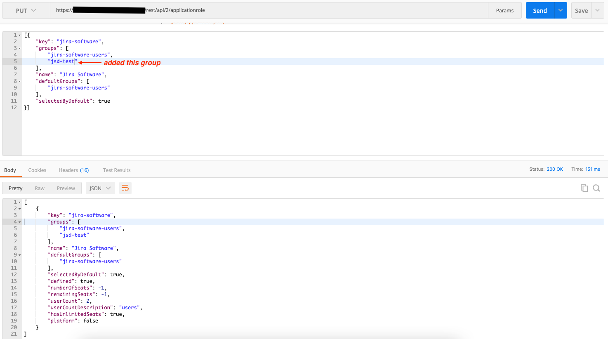Click the request URL input field
This screenshot has width=608, height=339.
pyautogui.click(x=269, y=10)
